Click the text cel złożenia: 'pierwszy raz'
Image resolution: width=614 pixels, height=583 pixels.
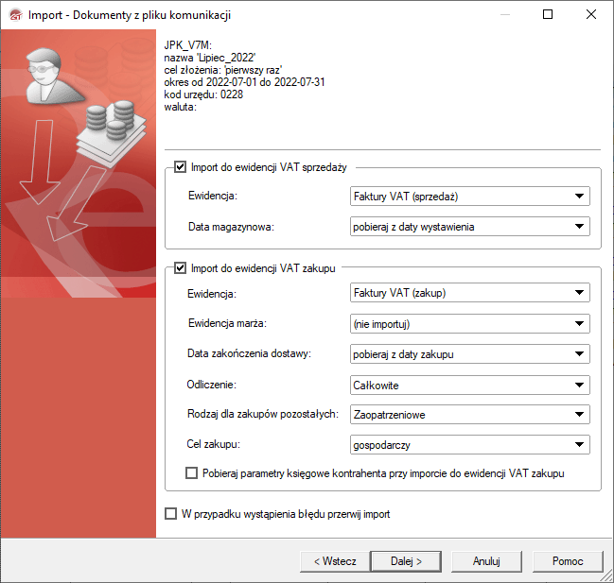tap(223, 70)
